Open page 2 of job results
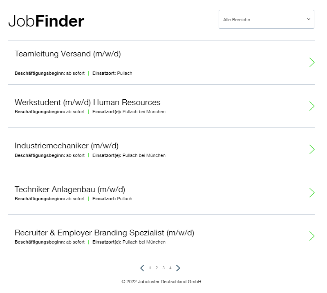 pos(157,268)
